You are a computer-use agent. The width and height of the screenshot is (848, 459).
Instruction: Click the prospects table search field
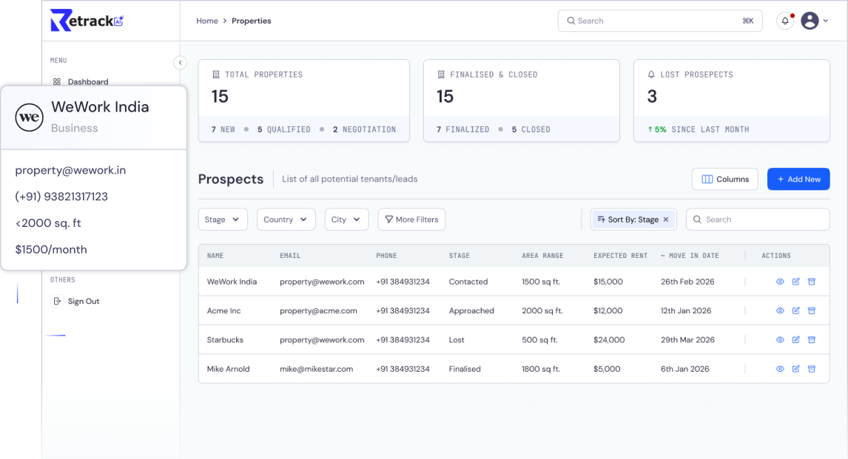pyautogui.click(x=762, y=220)
